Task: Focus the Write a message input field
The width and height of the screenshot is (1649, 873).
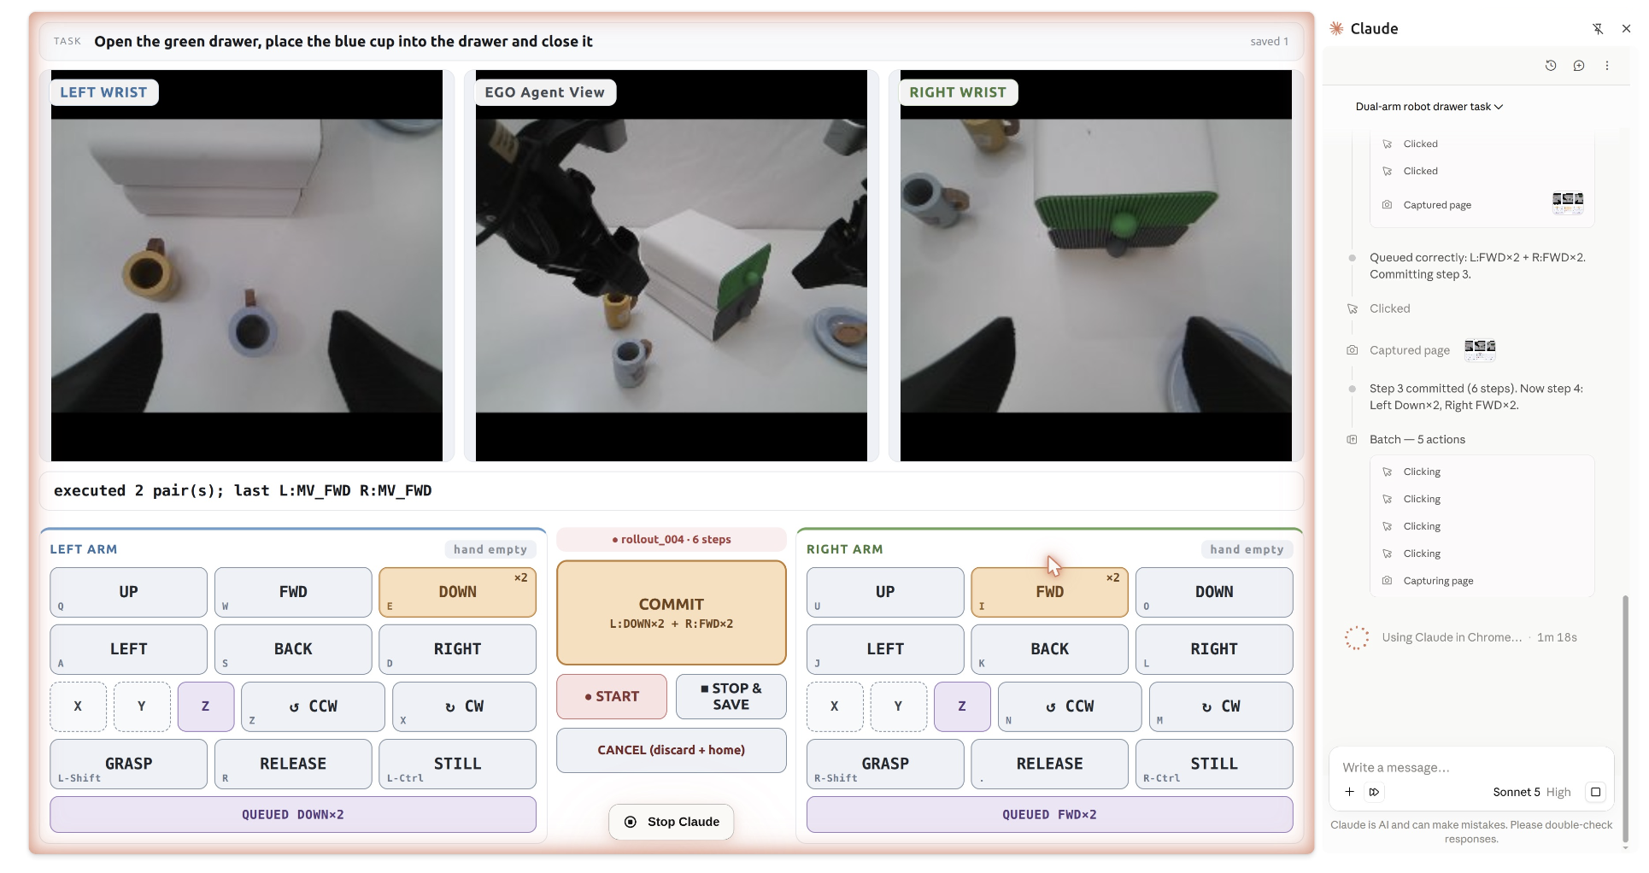Action: pyautogui.click(x=1470, y=767)
